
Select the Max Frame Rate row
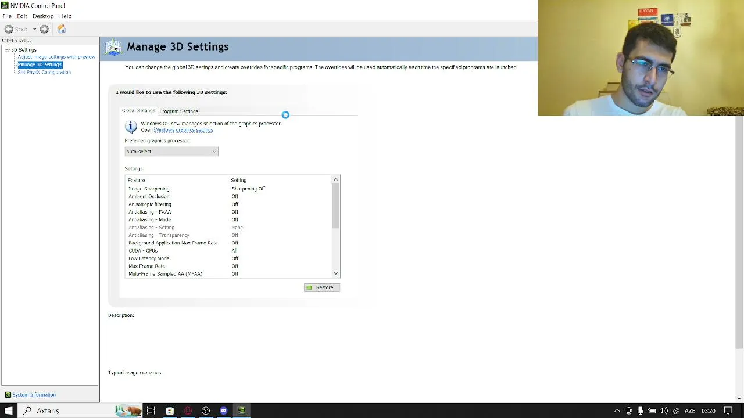pyautogui.click(x=230, y=266)
